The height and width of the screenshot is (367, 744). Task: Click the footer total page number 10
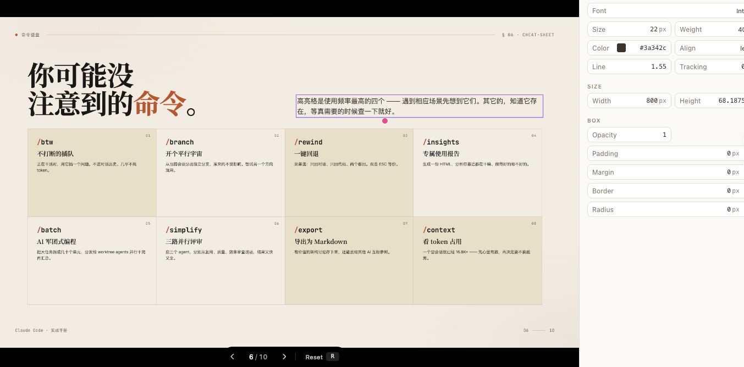552,330
